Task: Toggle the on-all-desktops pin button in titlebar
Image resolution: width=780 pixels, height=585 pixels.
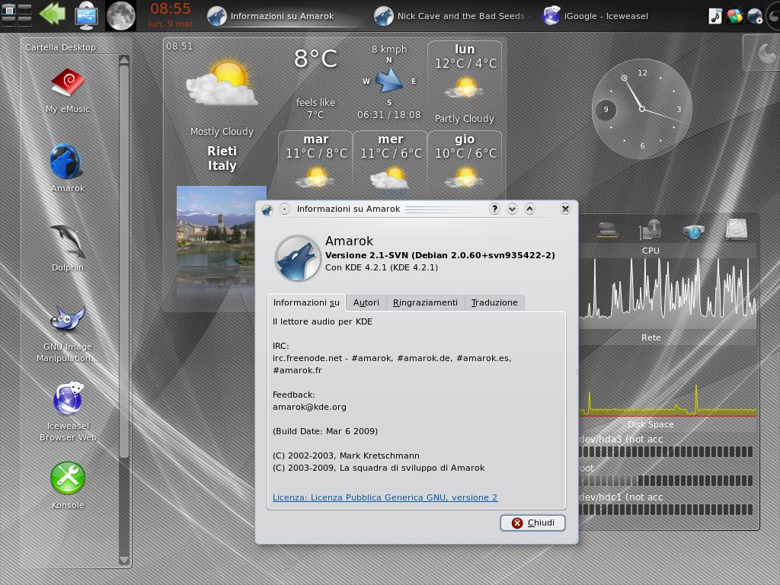Action: tap(285, 209)
